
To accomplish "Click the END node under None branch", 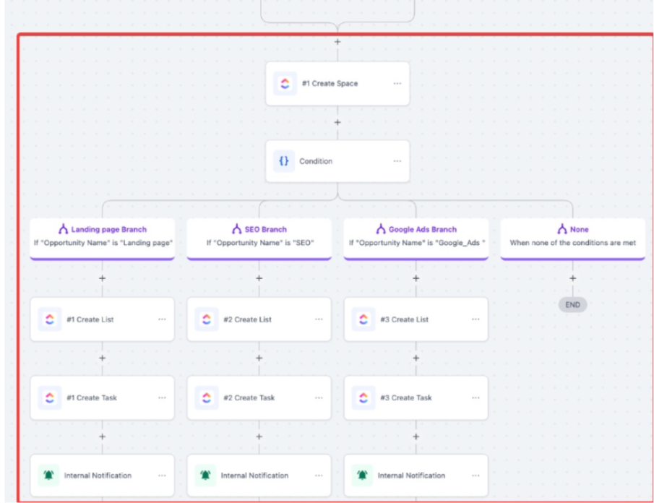I will pos(572,305).
